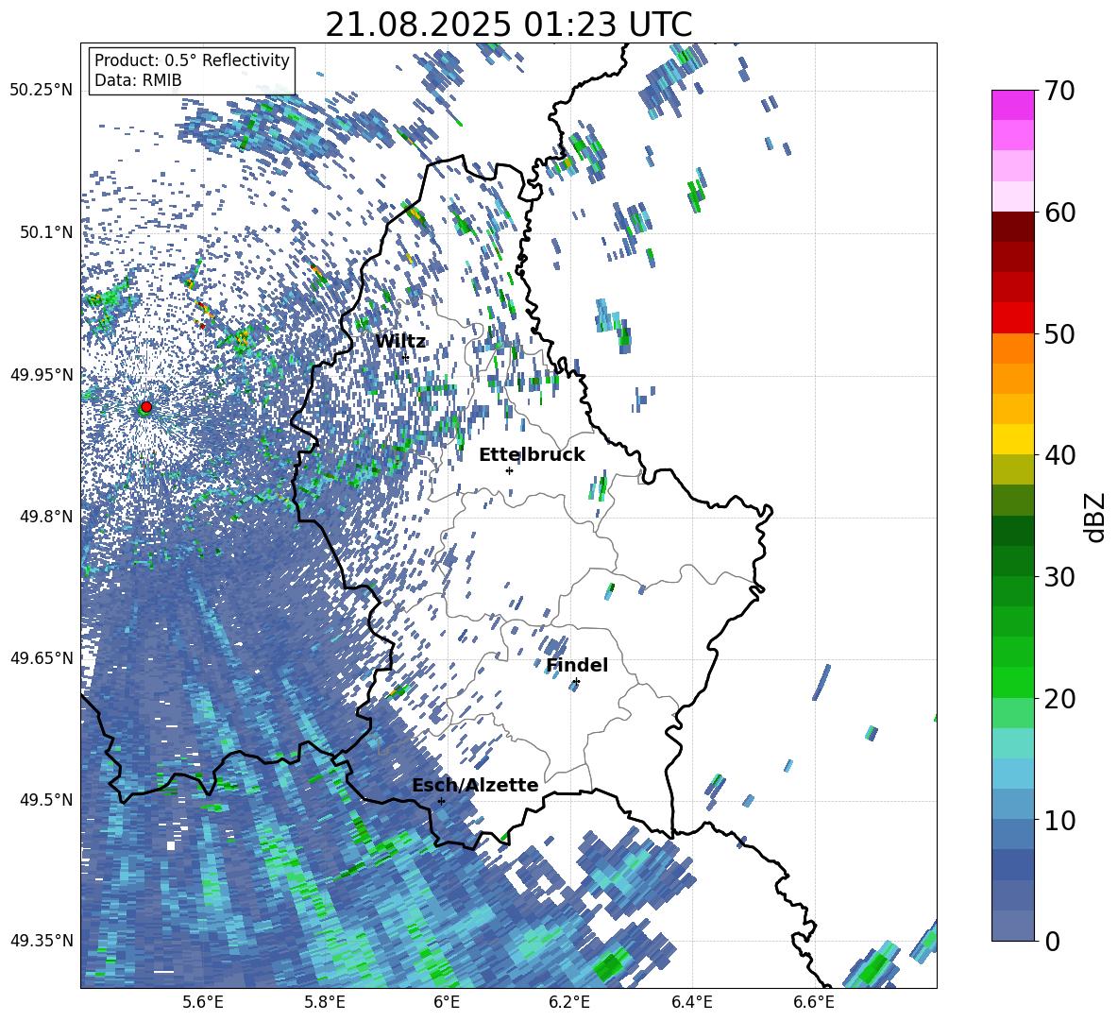Click the dBZ colorbar axis label
The height and width of the screenshot is (1021, 1118).
coord(1096,517)
